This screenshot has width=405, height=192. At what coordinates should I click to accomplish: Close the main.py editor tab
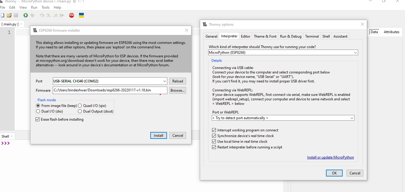[22, 24]
